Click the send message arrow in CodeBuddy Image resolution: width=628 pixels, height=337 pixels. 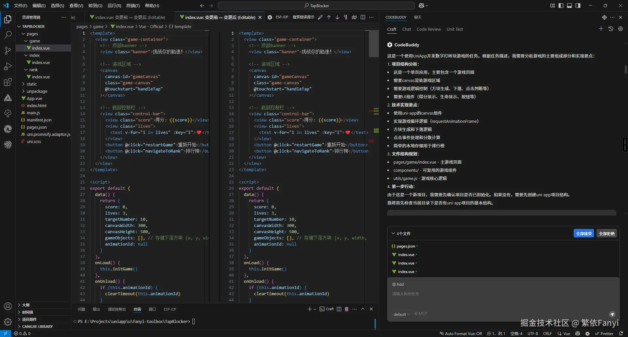[612, 314]
